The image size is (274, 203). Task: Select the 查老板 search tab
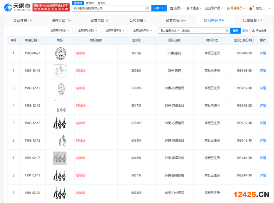pyautogui.click(x=89, y=3)
